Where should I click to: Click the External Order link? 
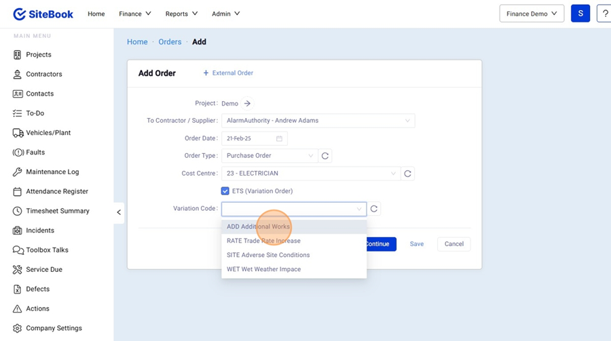(228, 73)
